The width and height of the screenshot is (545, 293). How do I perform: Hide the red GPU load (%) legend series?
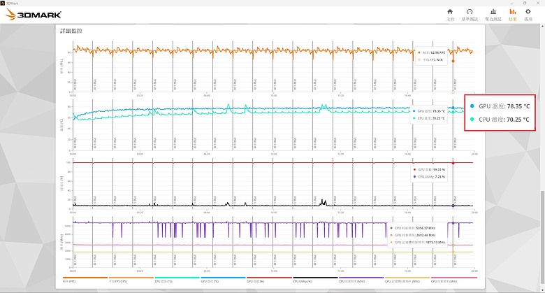[269, 280]
